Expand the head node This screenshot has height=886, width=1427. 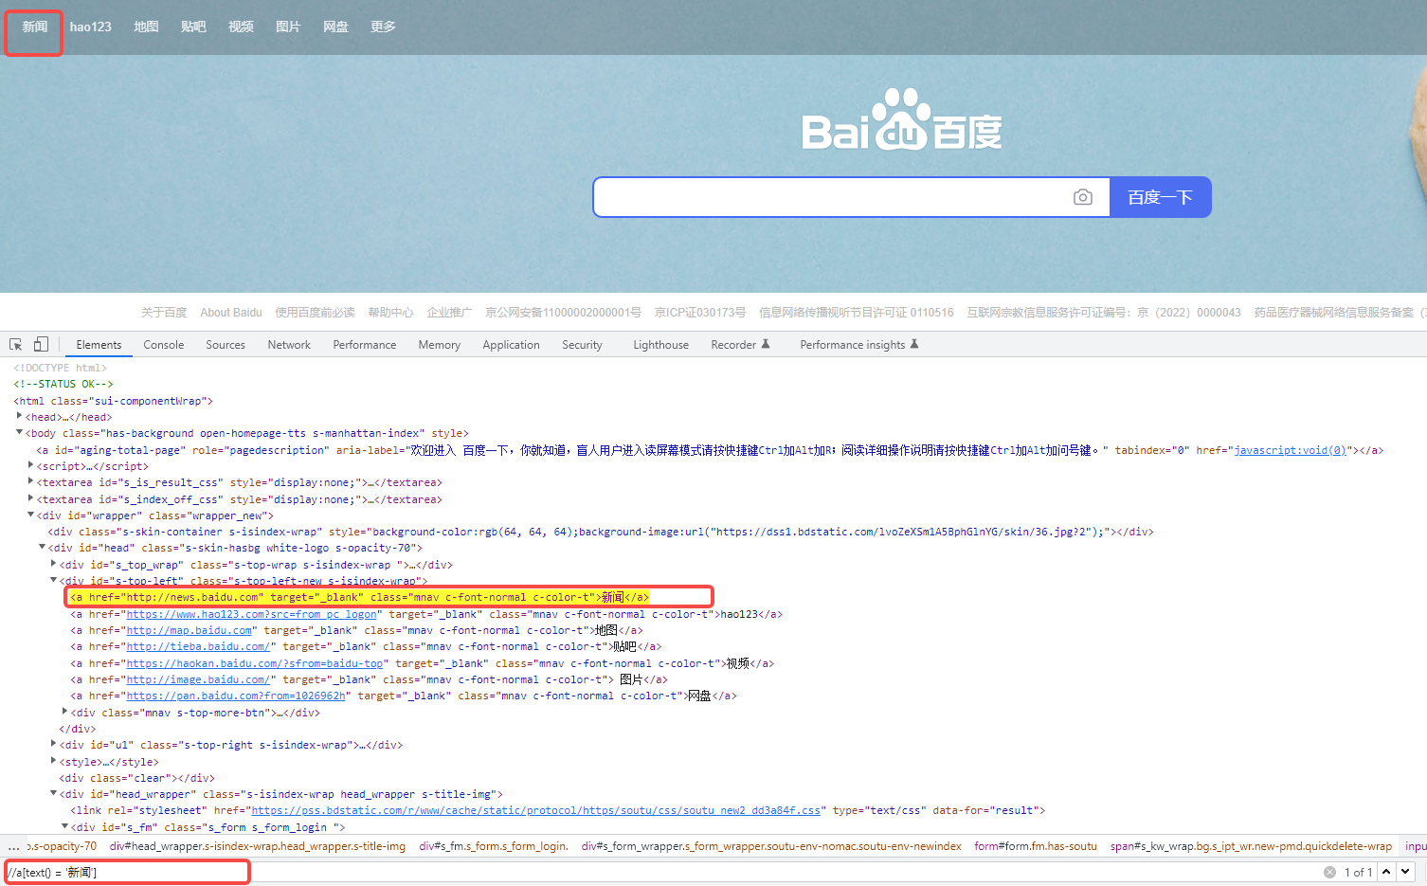click(x=19, y=416)
